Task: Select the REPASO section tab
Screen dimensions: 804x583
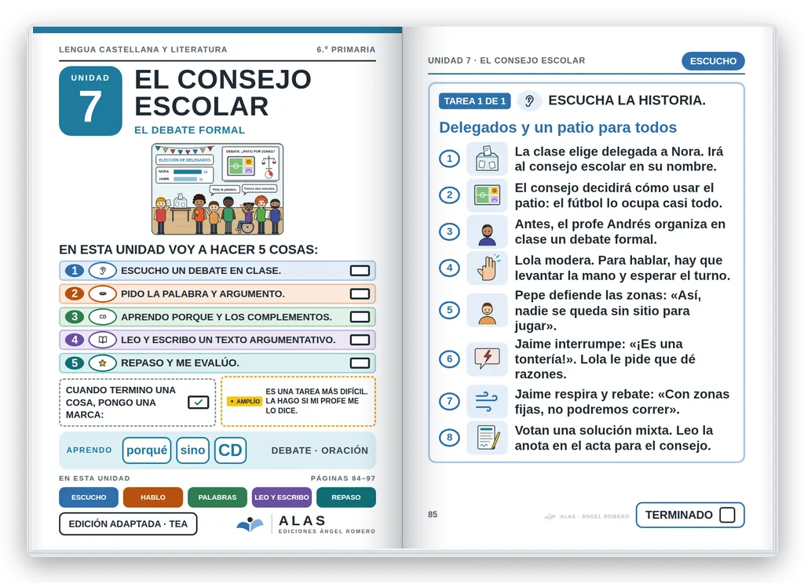Action: click(x=346, y=497)
